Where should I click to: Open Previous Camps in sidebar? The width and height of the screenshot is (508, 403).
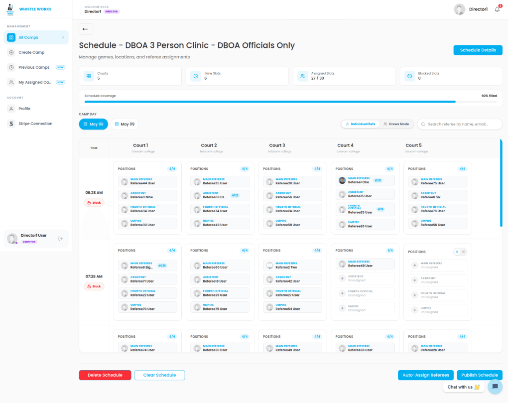click(x=36, y=67)
